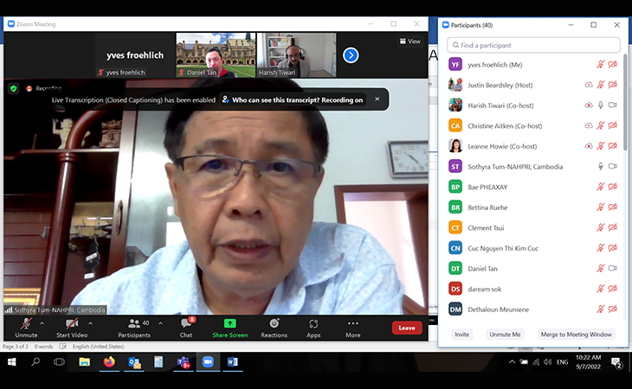Select Bae PHEAXAY participant row

point(533,187)
